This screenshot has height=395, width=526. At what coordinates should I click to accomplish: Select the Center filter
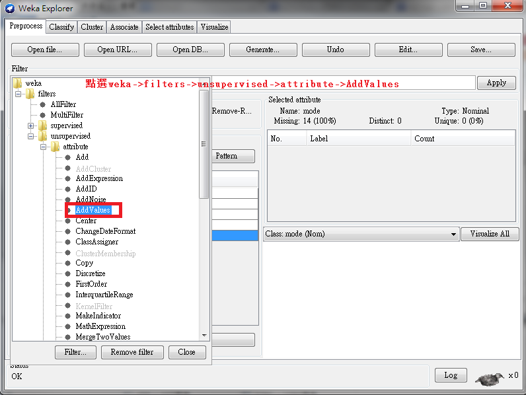(x=86, y=221)
